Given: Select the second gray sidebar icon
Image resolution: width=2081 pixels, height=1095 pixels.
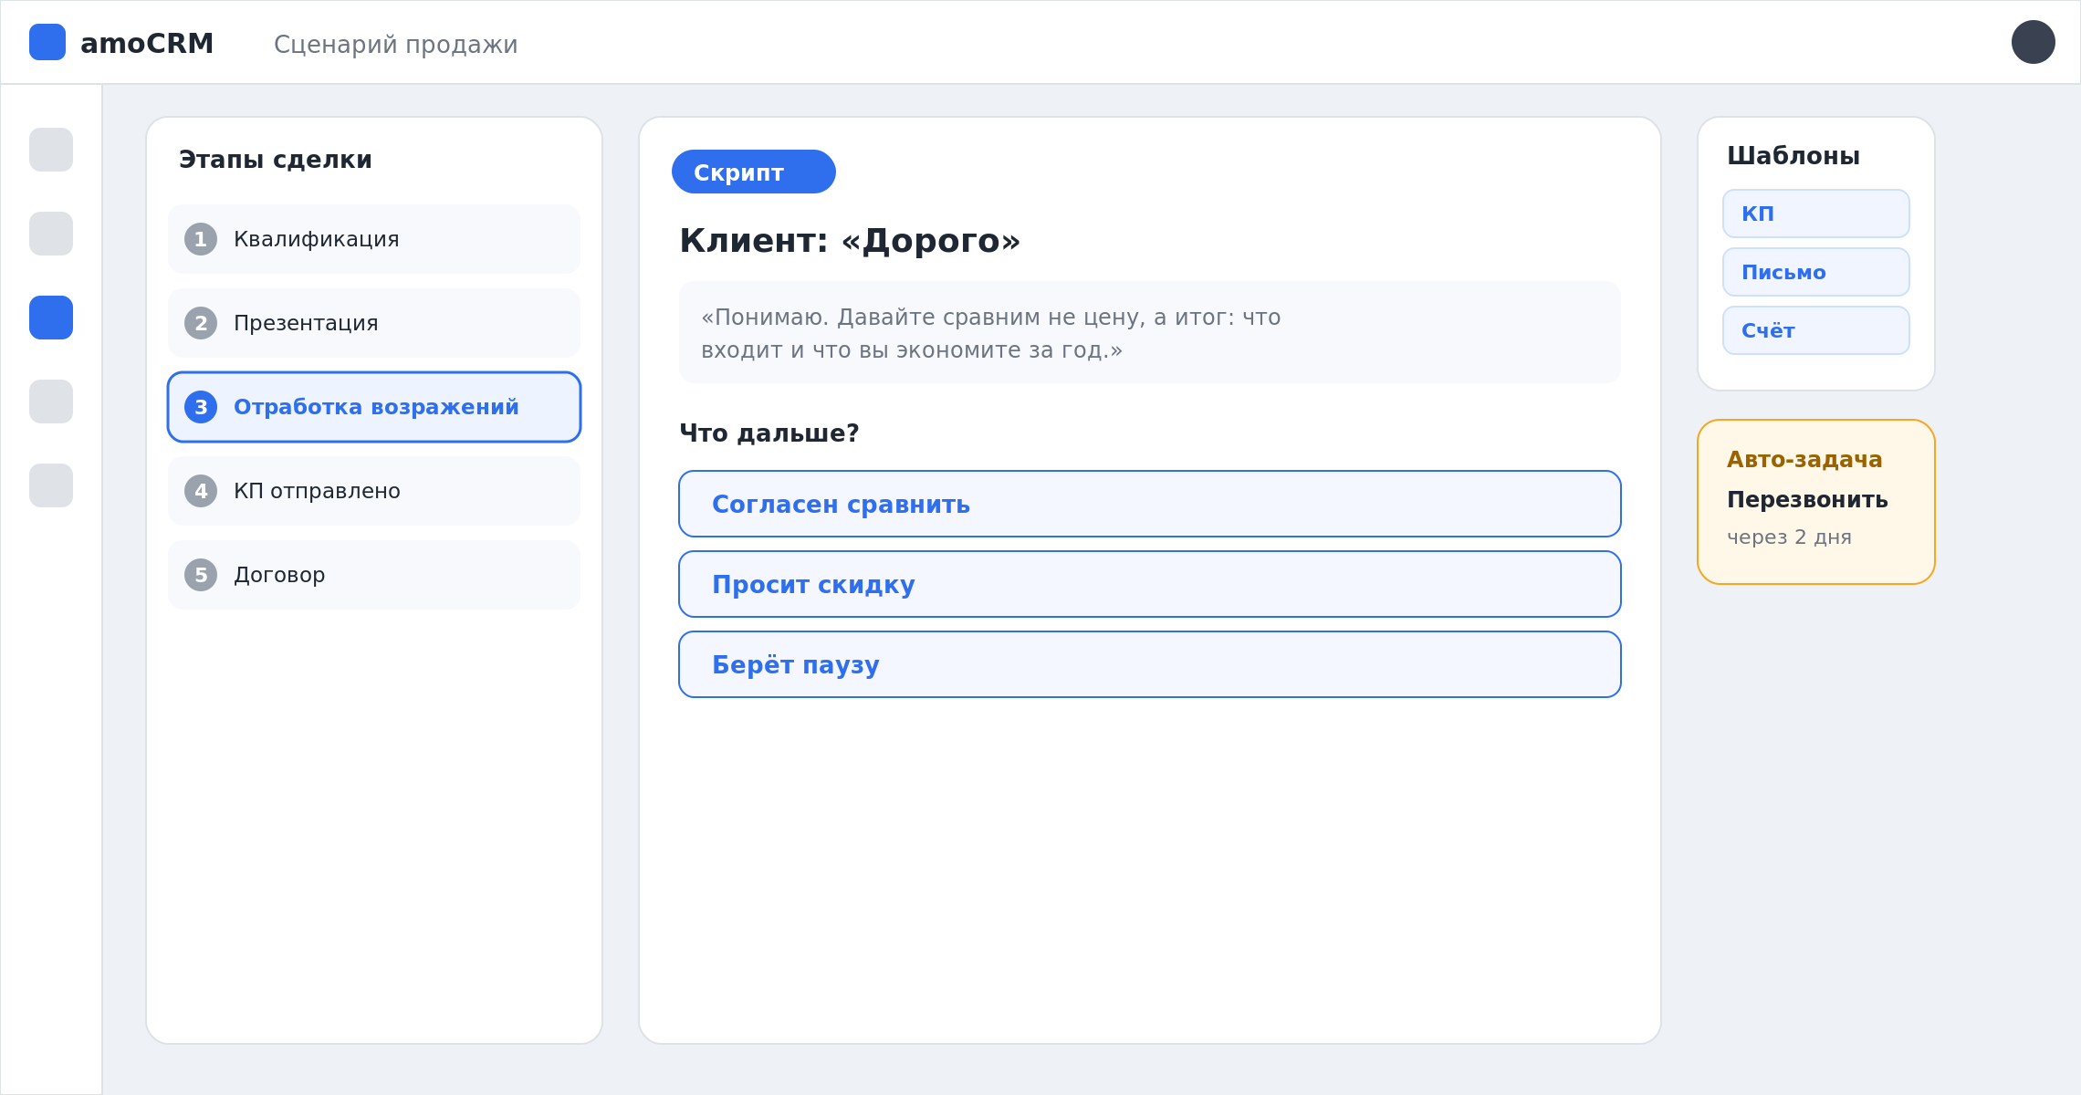Looking at the screenshot, I should coord(51,234).
